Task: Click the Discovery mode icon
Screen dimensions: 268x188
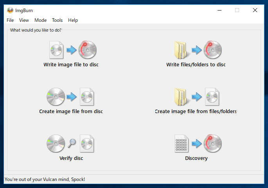Action: pos(198,144)
